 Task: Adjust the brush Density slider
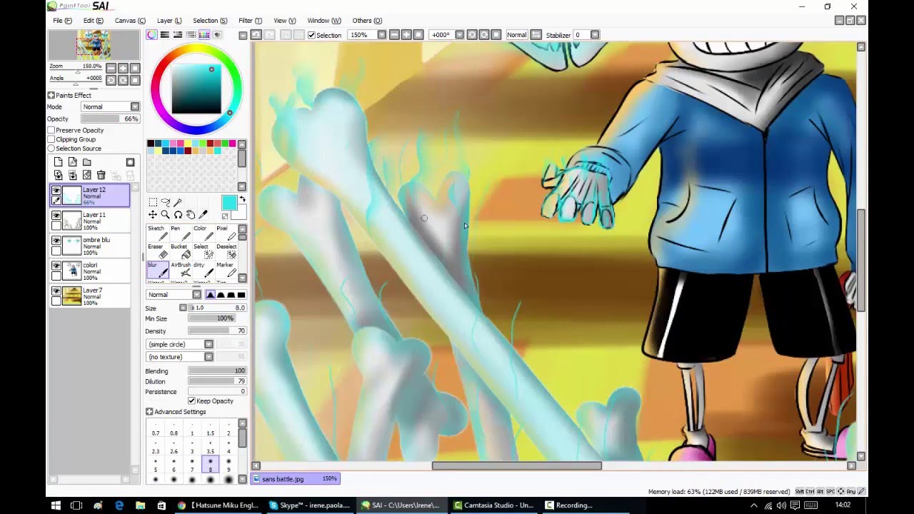click(217, 331)
